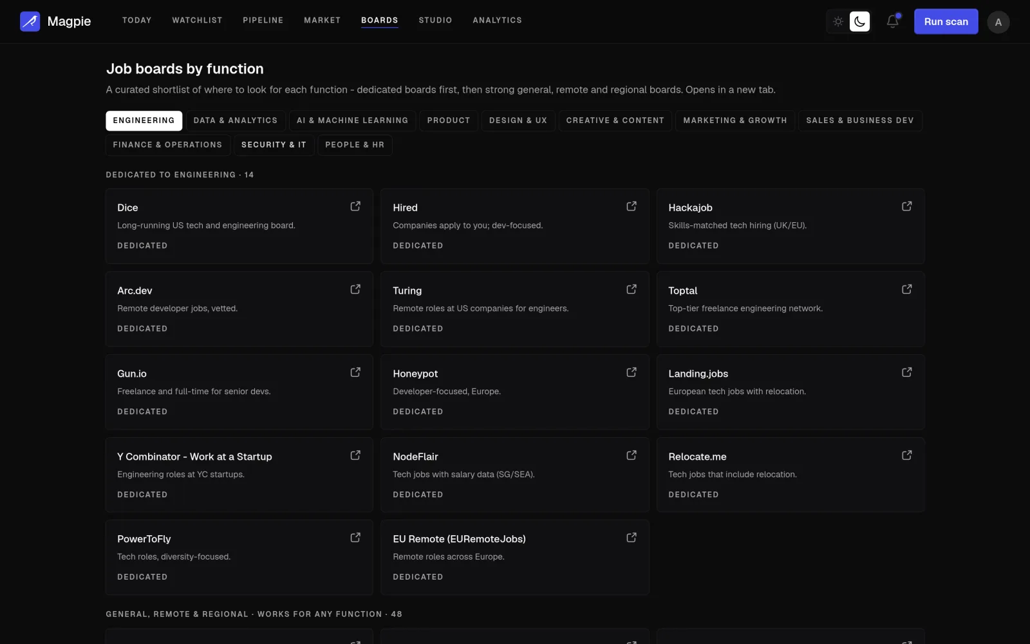
Task: Open the Pipeline nav tab
Action: 263,21
